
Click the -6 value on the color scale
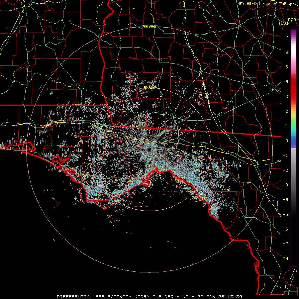(285, 229)
